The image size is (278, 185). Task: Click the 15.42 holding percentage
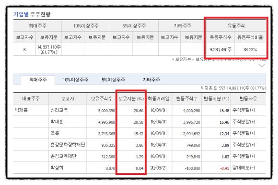pos(139,134)
